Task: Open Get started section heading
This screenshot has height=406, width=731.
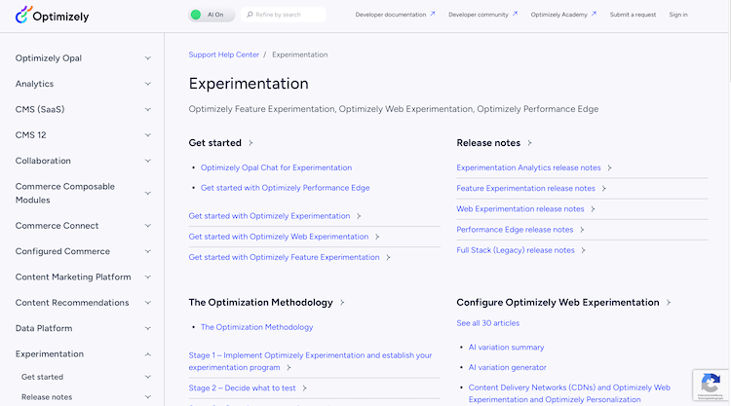Action: [215, 143]
